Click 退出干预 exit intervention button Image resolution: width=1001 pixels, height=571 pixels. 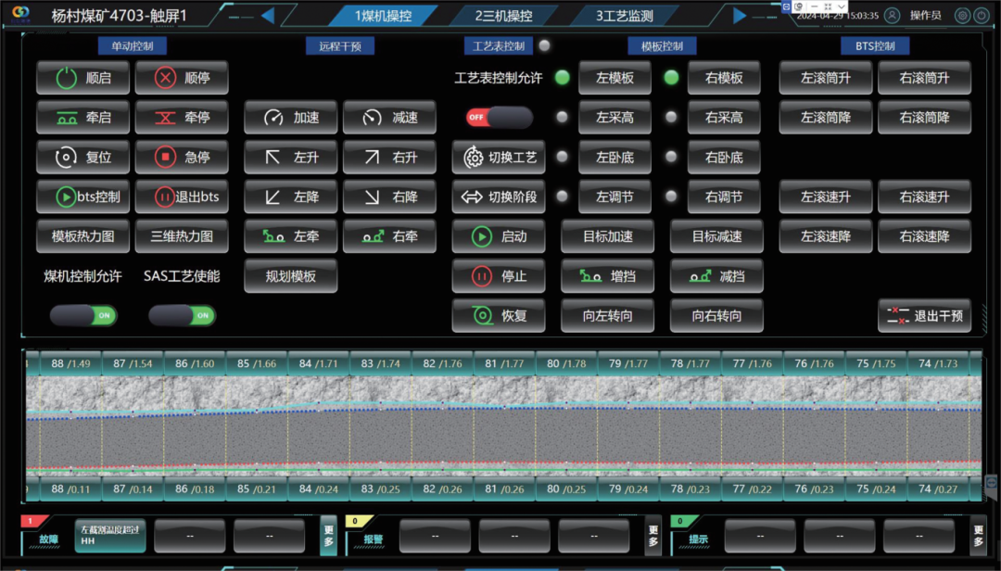coord(924,315)
